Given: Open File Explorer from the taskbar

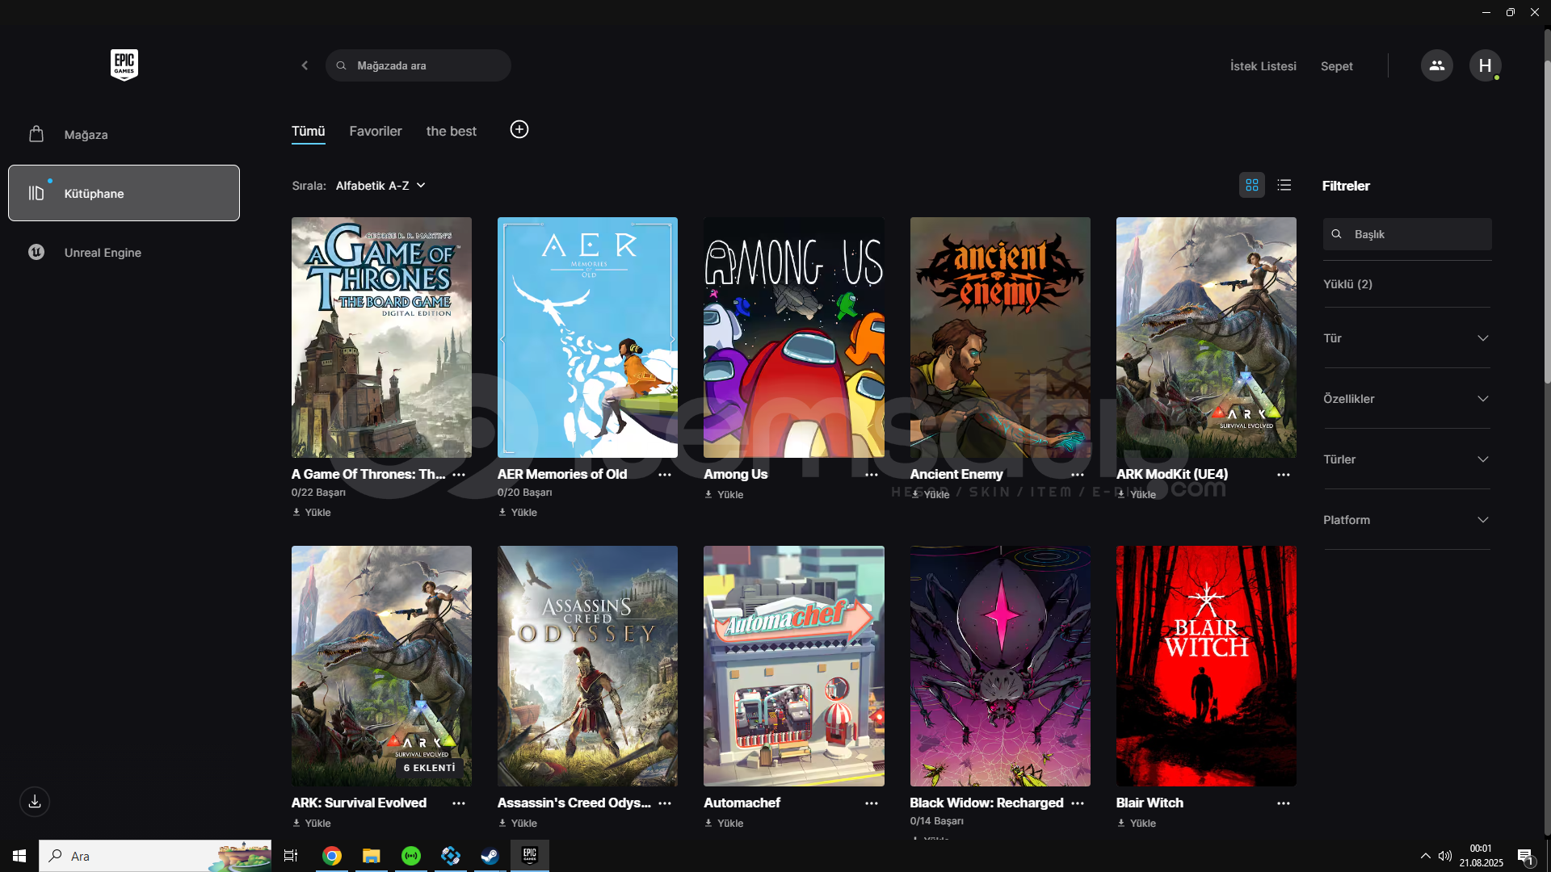Looking at the screenshot, I should point(371,856).
